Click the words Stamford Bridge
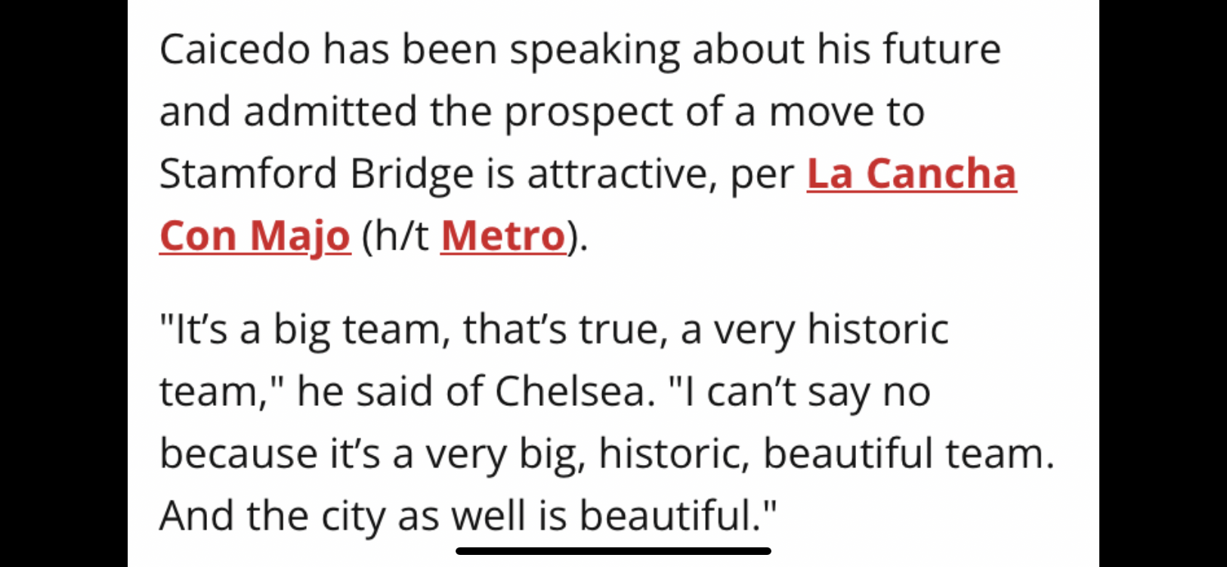 (x=317, y=175)
